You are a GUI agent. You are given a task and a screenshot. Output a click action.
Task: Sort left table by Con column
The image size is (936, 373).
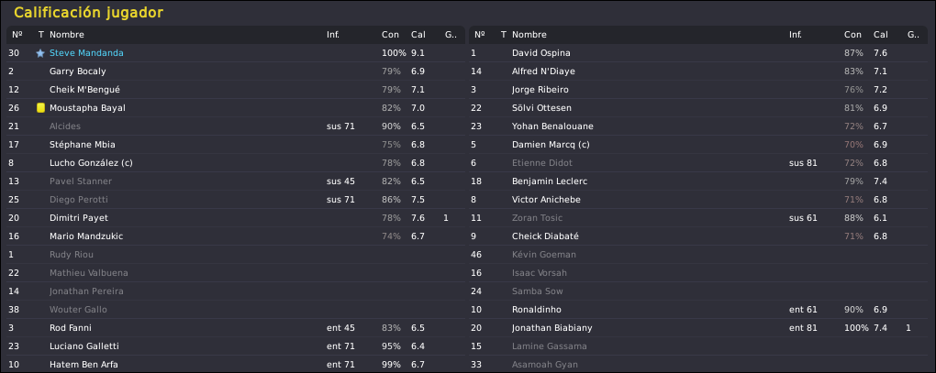point(390,35)
